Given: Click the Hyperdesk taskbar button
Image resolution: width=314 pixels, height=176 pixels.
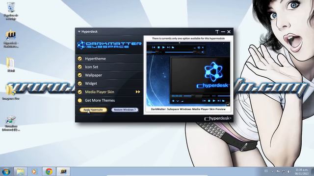Looking at the screenshot, I should [x=63, y=172].
